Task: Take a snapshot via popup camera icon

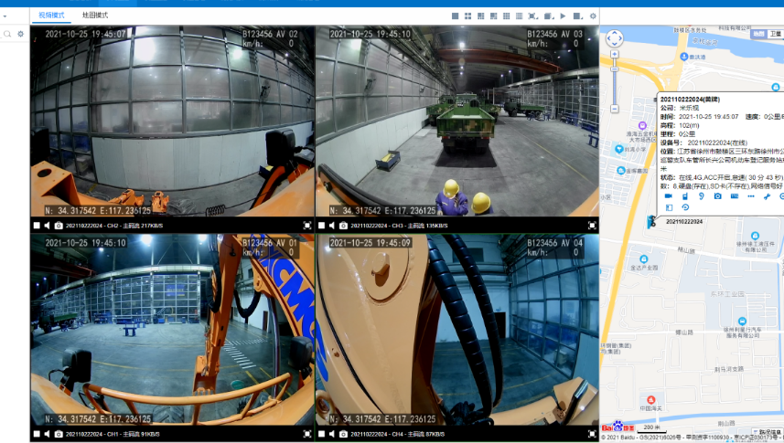Action: point(717,196)
